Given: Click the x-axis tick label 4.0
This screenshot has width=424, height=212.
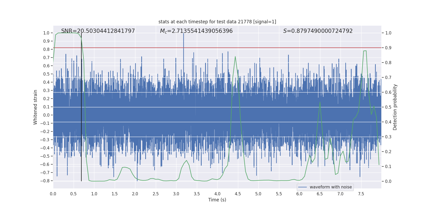Looking at the screenshot, I should pos(217,194).
